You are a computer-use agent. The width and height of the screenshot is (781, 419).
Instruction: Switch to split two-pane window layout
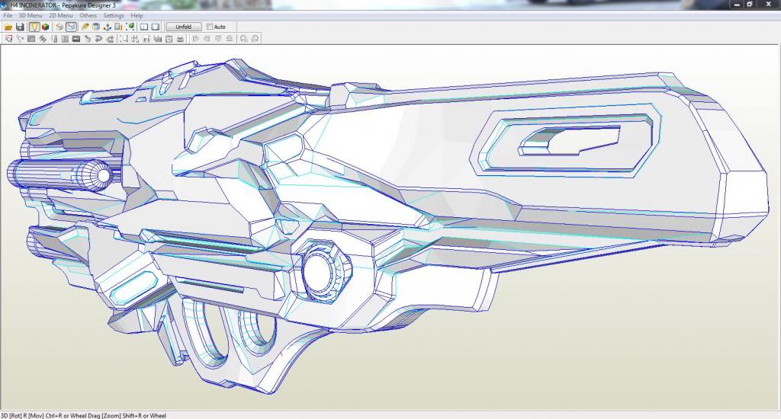click(144, 27)
